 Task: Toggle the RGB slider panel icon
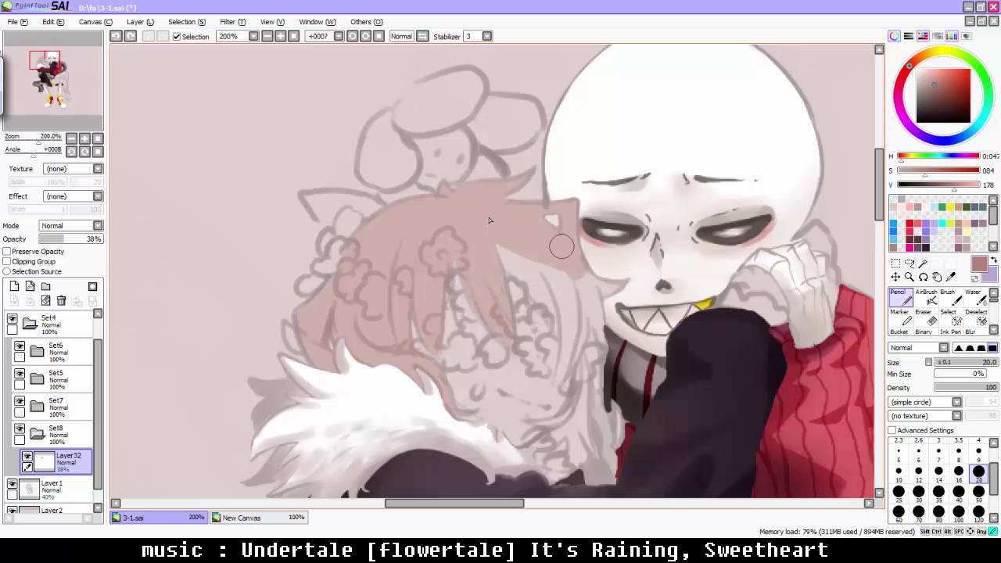click(908, 36)
